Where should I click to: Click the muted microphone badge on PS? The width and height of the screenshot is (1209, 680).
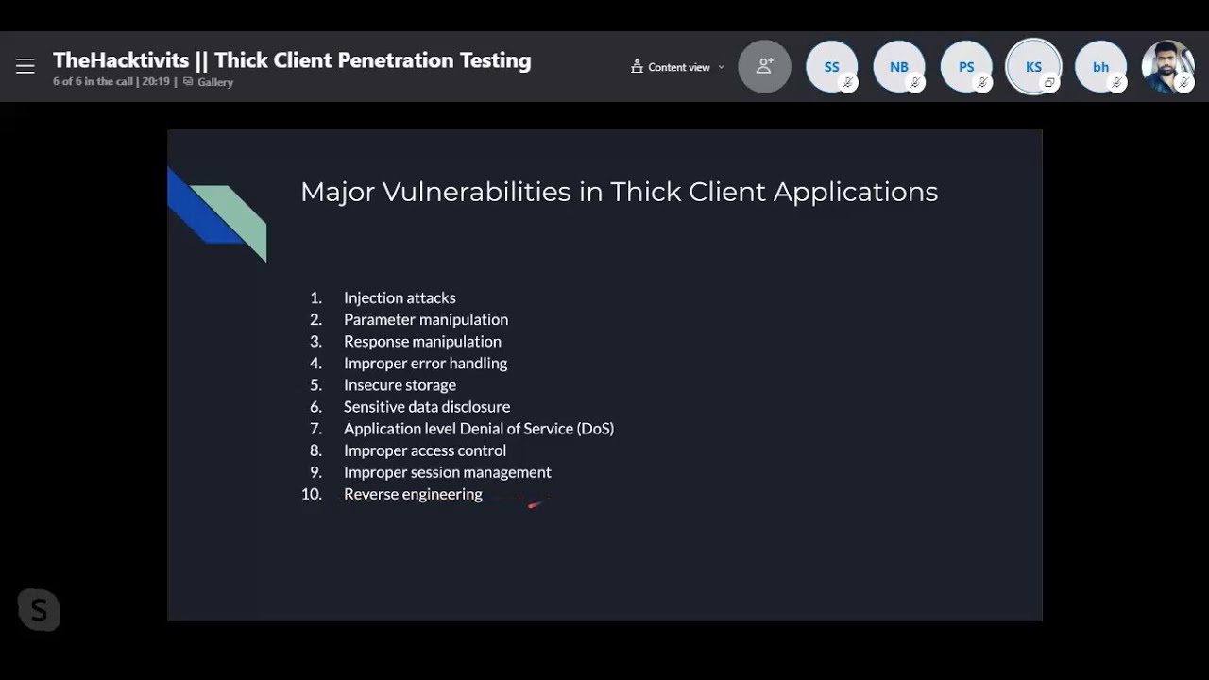point(983,84)
